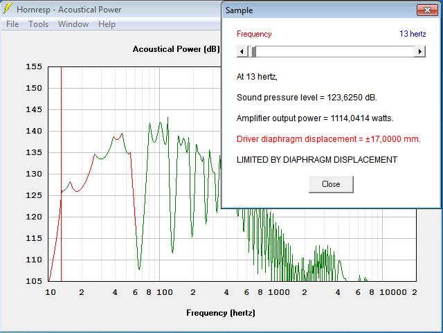
Task: Click the Hornresp - Acoustical Power title bar
Action: 111,9
